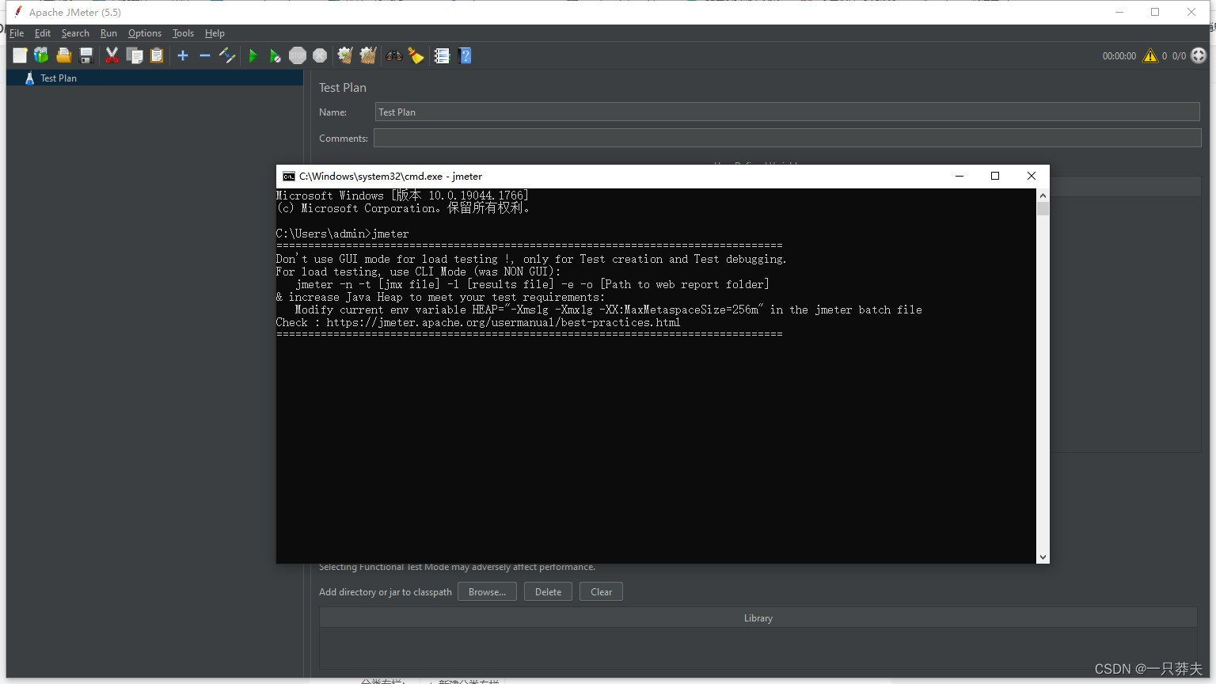Image resolution: width=1216 pixels, height=684 pixels.
Task: Click the Library column header
Action: pos(758,618)
